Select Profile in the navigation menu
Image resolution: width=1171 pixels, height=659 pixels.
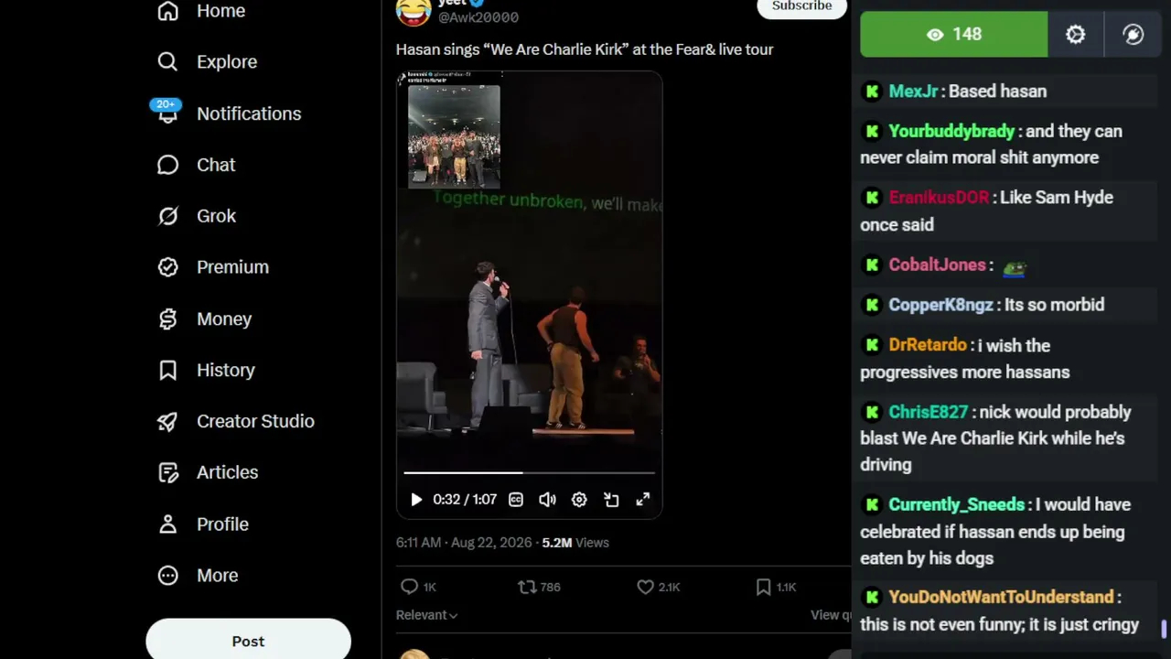click(222, 524)
